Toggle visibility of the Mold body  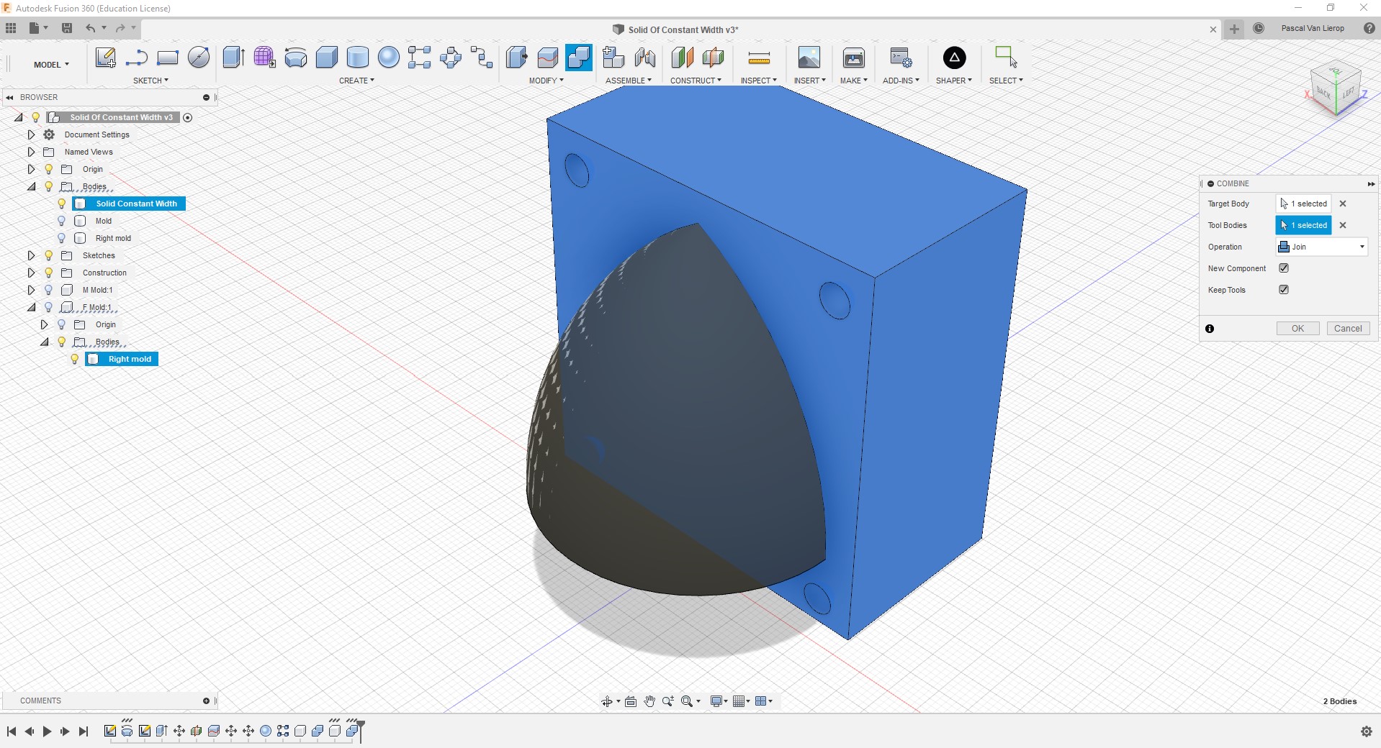click(62, 221)
